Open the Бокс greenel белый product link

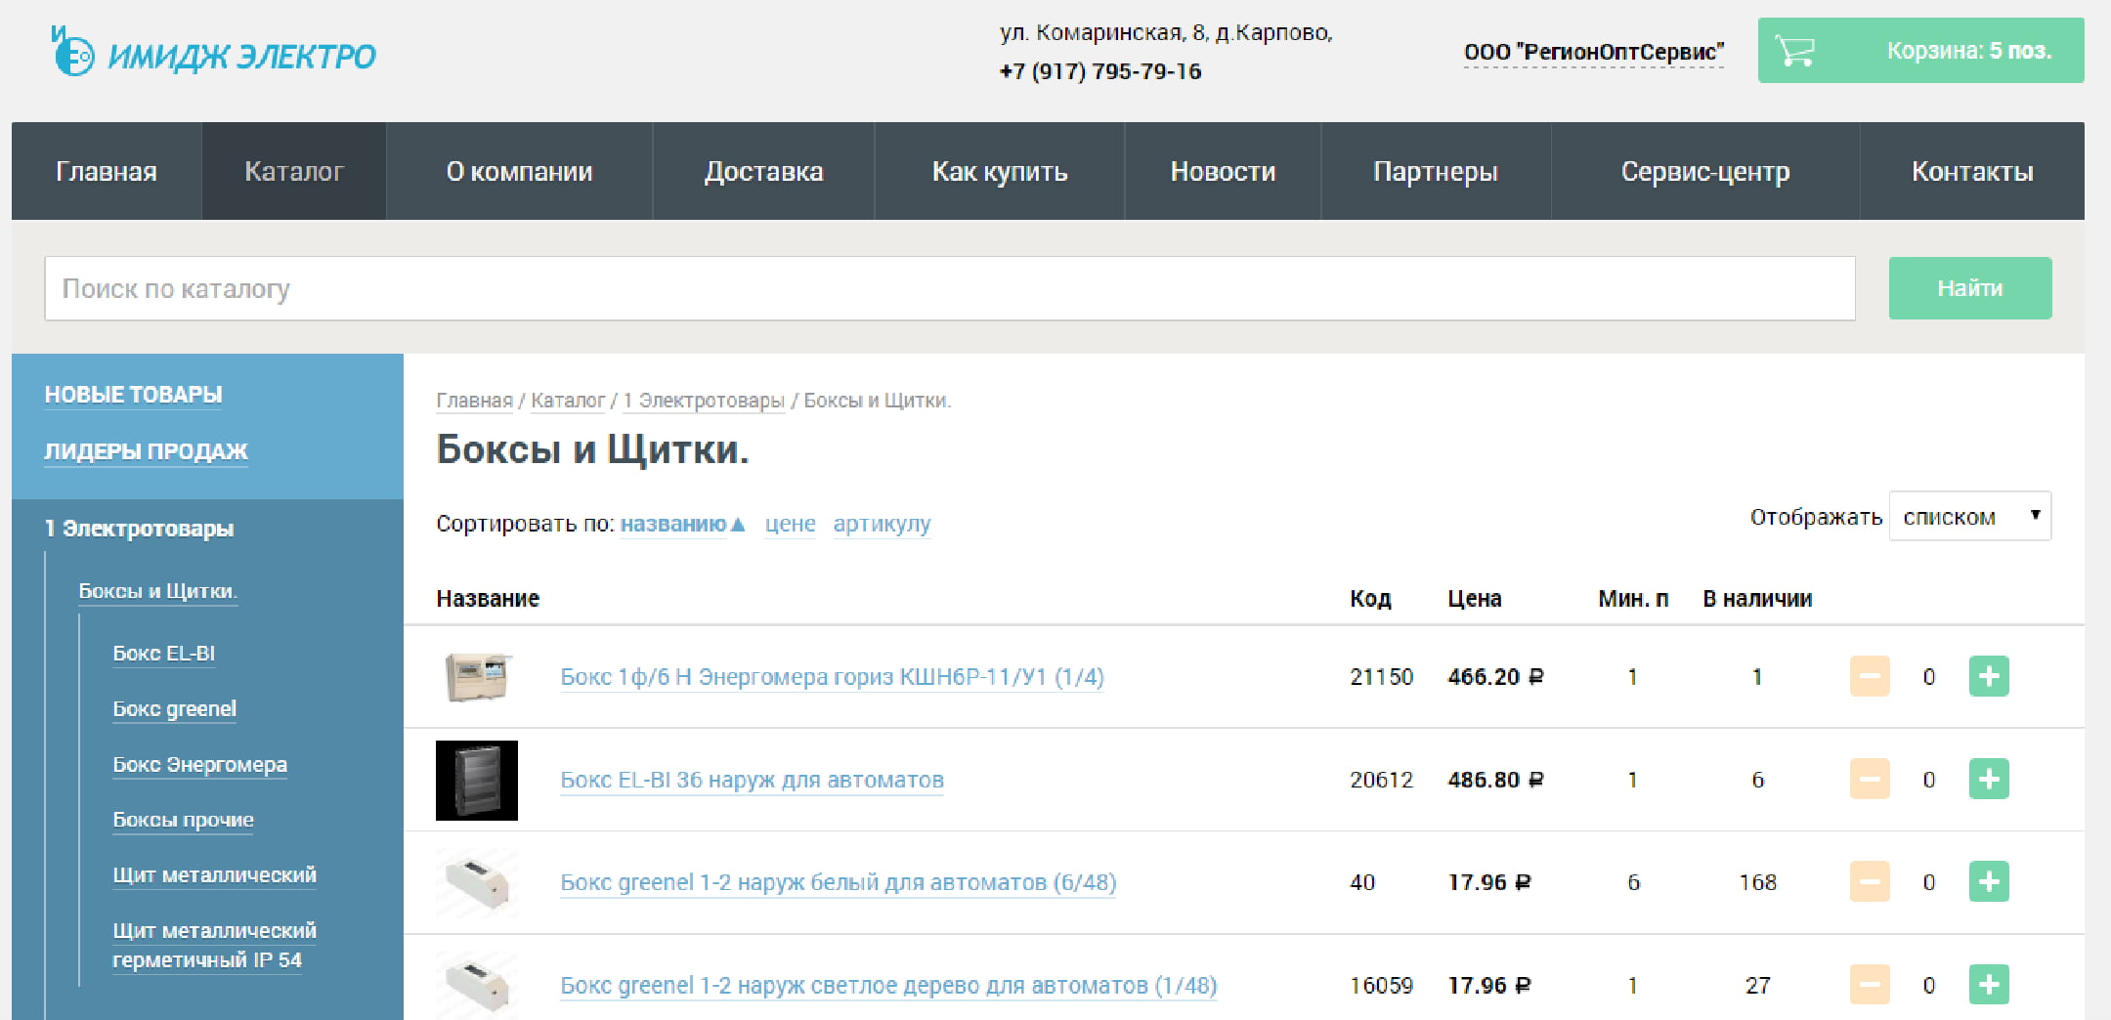pyautogui.click(x=838, y=882)
